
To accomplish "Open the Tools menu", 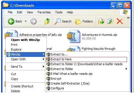I will 59,12.
